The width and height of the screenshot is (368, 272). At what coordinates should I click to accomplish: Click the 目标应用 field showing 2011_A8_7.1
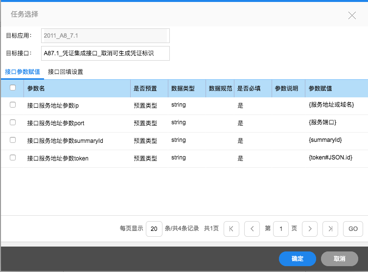click(105, 36)
